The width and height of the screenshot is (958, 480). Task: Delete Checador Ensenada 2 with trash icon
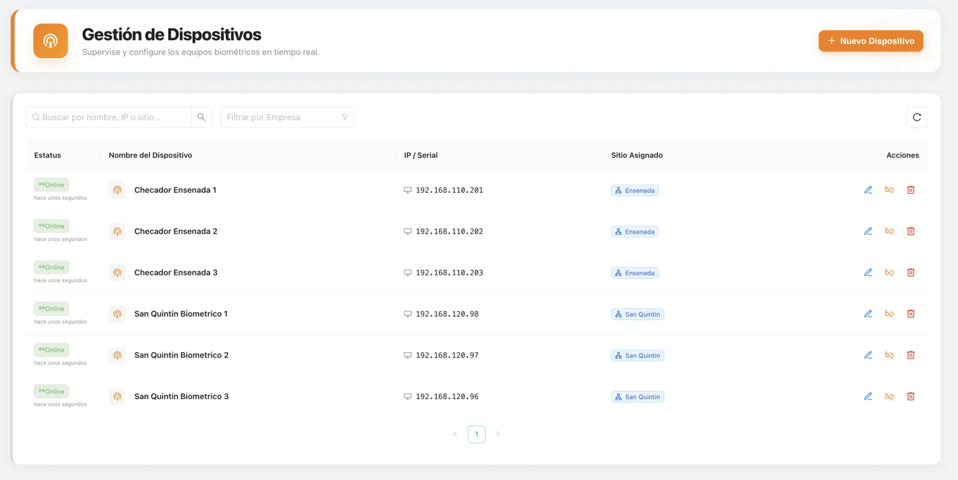click(911, 231)
